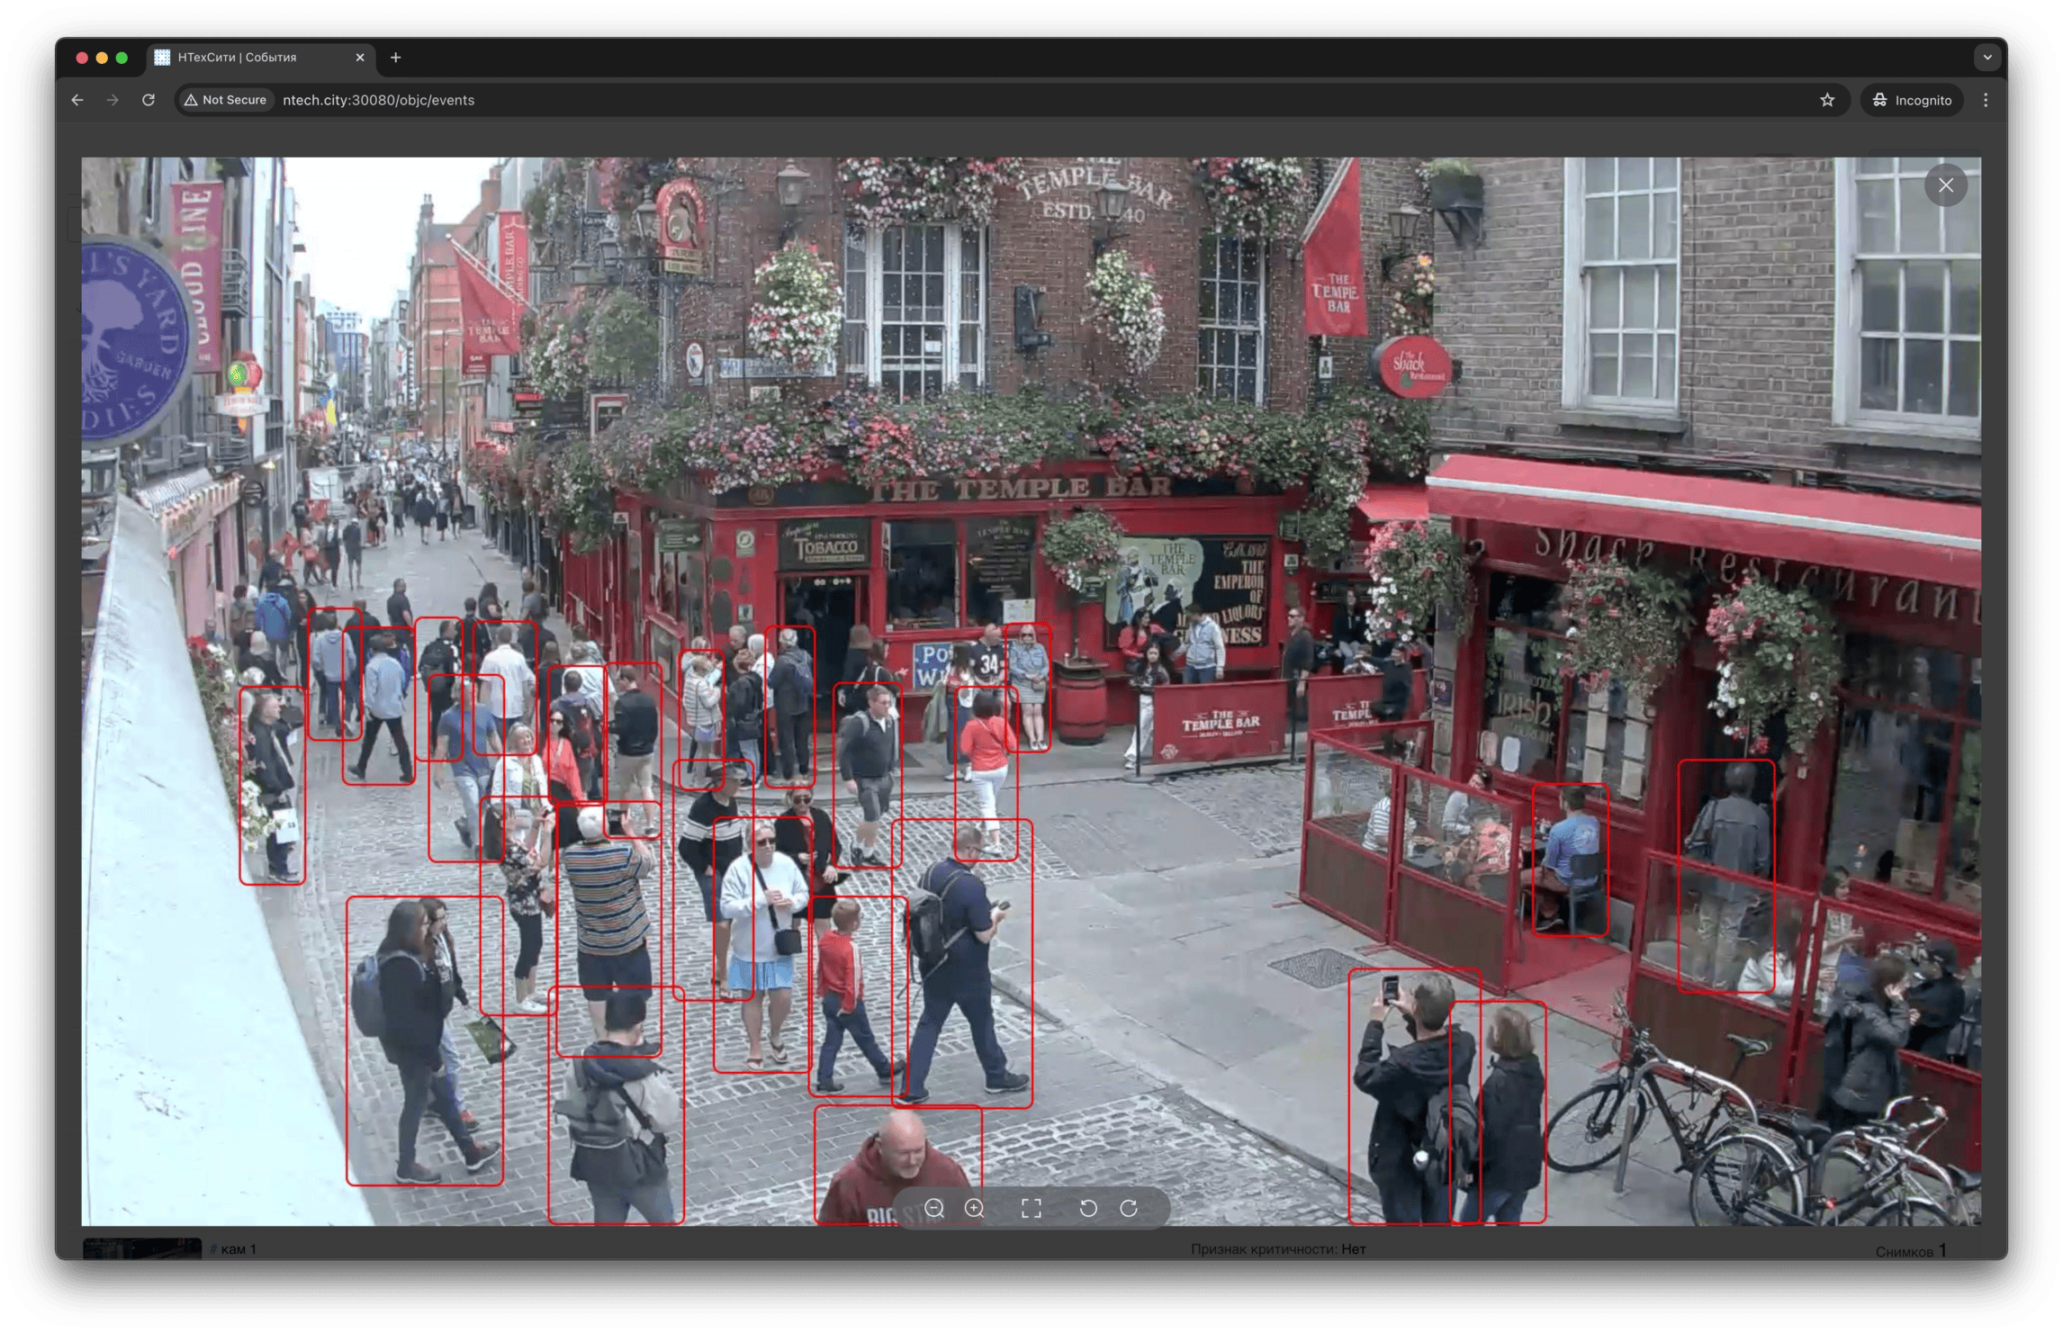Zoom out the image with the magnifier minus
The height and width of the screenshot is (1333, 2063).
(x=934, y=1208)
